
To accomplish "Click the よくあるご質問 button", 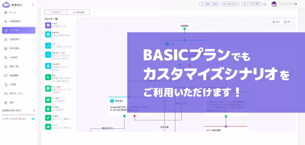I will [x=251, y=4].
